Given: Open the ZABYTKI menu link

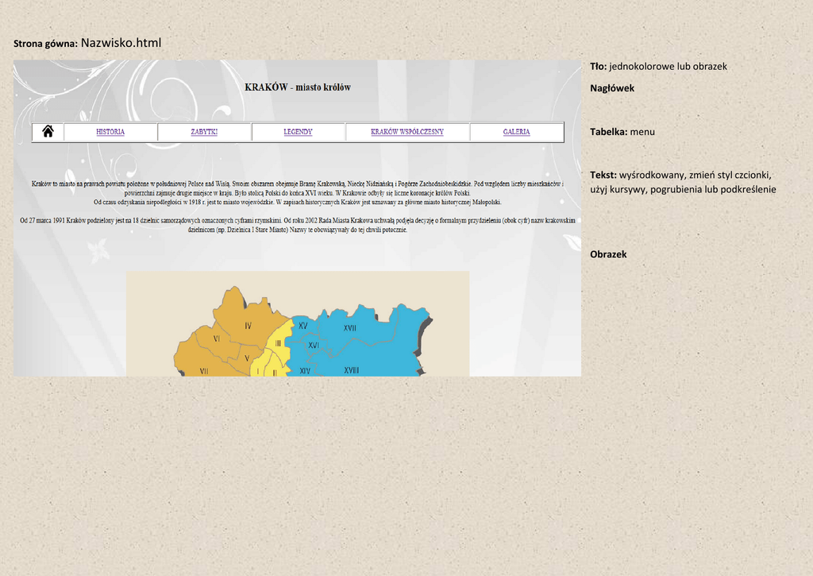Looking at the screenshot, I should point(204,132).
